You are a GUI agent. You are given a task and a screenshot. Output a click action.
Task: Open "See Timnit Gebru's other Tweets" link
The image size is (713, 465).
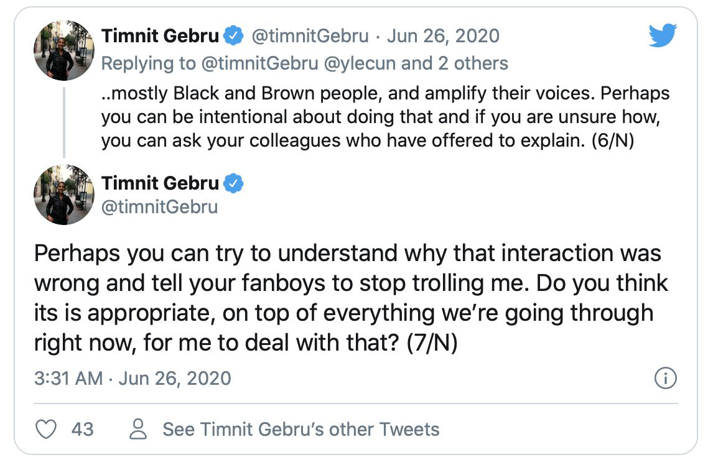pos(301,429)
